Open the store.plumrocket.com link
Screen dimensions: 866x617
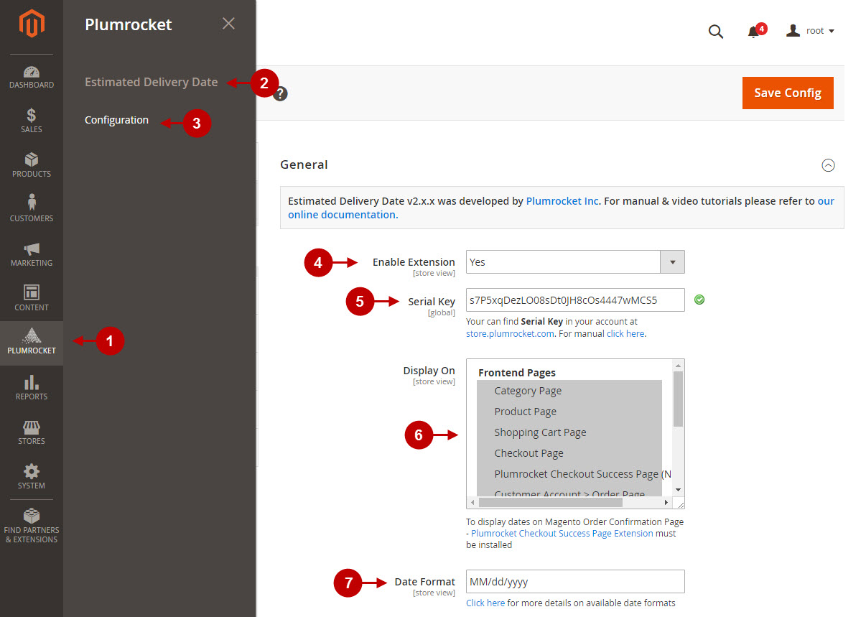click(510, 333)
